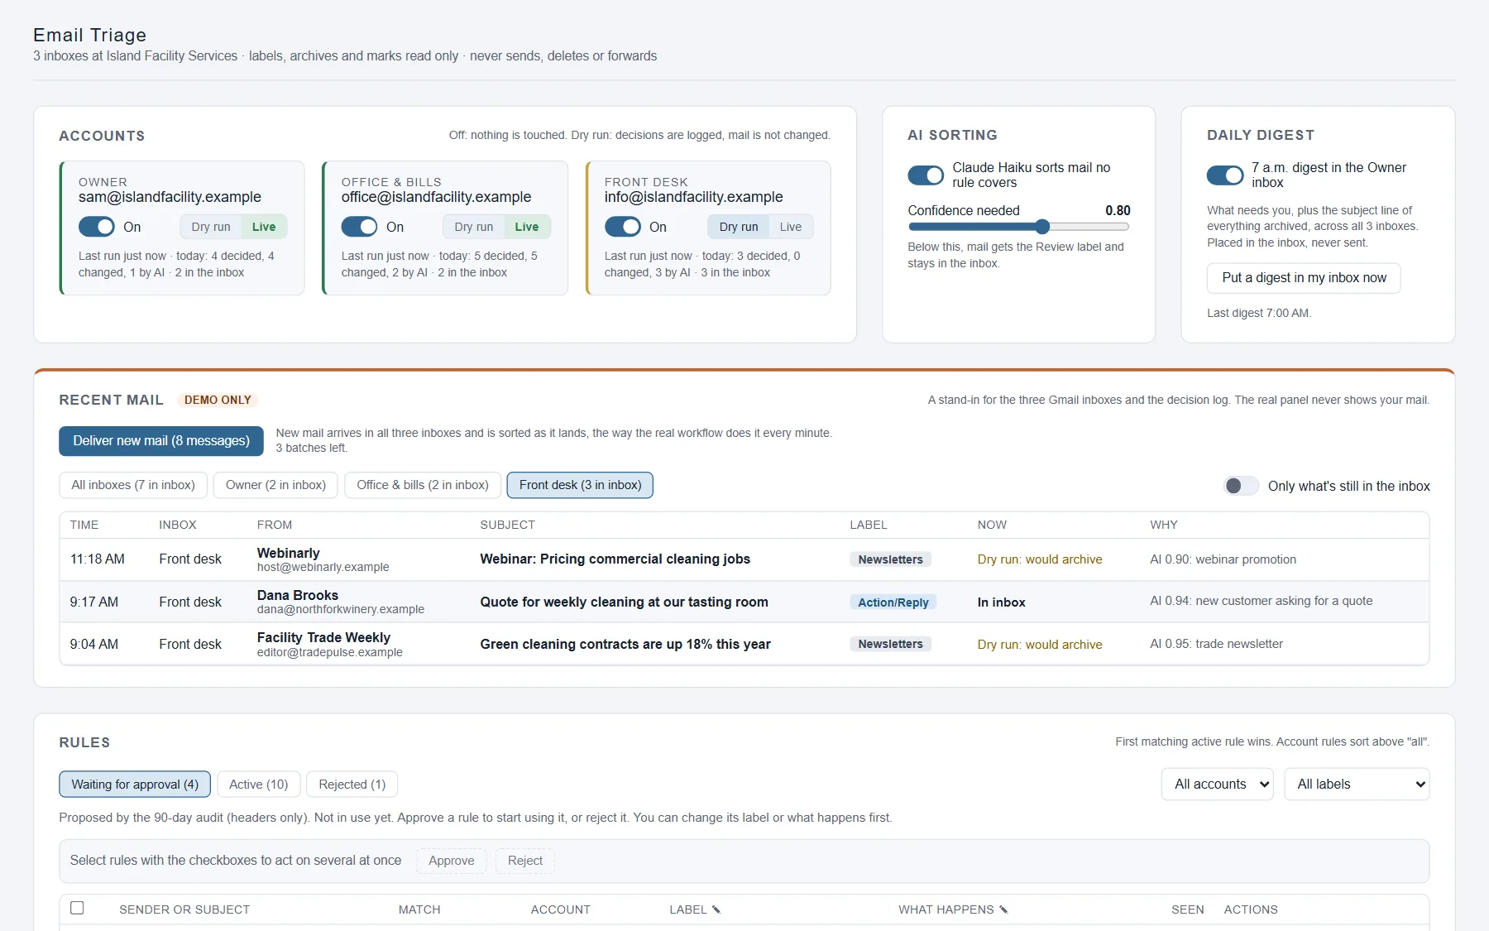Toggle the Front Desk account On switch
Screen dimensions: 1489x931
[623, 227]
